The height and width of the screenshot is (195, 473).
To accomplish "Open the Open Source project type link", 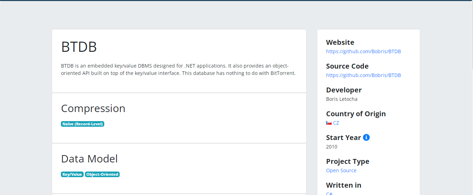I will coord(341,170).
